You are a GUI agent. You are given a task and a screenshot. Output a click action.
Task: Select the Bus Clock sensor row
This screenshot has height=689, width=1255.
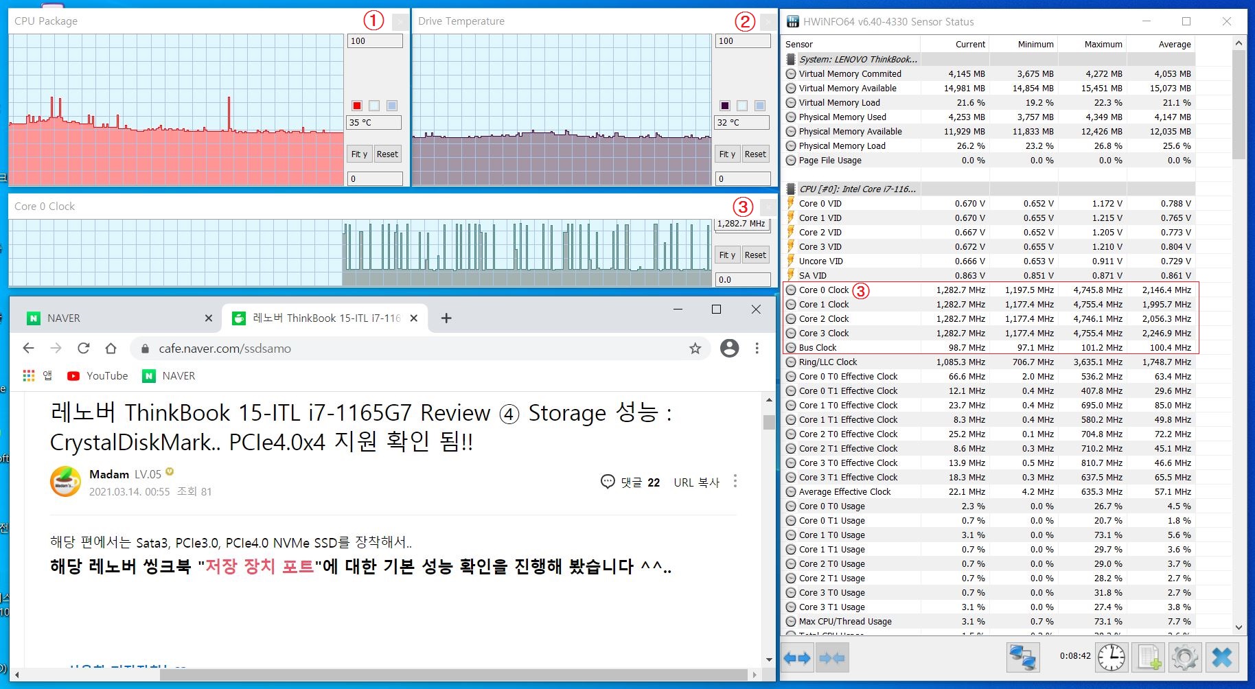pyautogui.click(x=989, y=347)
